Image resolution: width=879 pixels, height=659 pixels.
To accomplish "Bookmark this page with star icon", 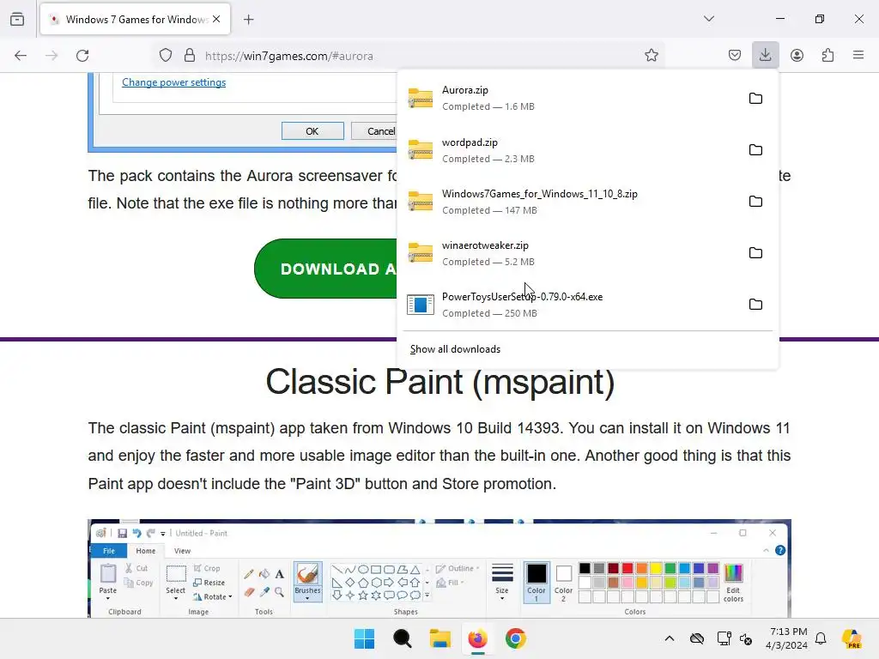I will pos(651,56).
